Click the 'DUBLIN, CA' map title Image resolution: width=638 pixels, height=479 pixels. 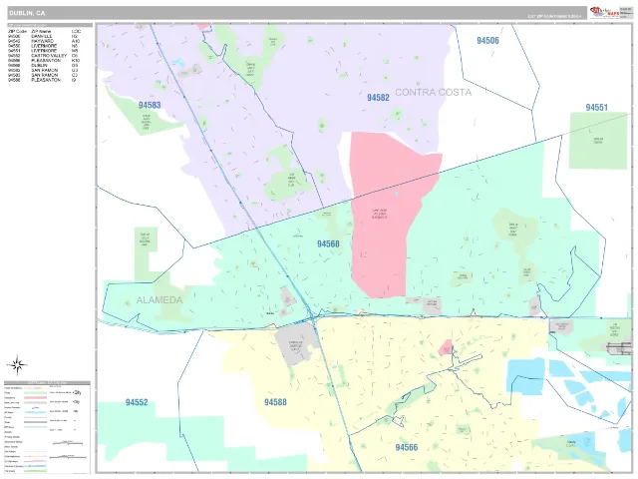[27, 13]
